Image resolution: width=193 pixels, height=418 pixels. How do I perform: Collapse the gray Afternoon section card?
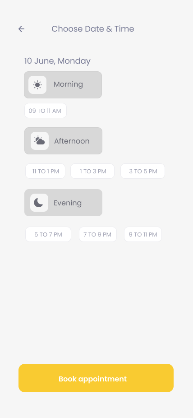(x=64, y=141)
